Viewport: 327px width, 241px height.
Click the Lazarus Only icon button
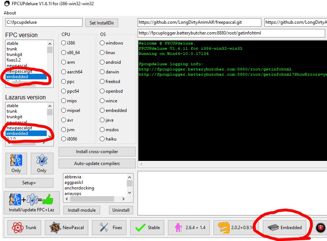coord(42,164)
